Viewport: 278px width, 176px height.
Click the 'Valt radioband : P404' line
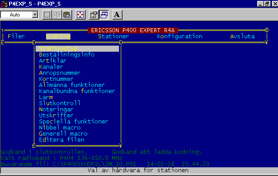pyautogui.click(x=61, y=158)
